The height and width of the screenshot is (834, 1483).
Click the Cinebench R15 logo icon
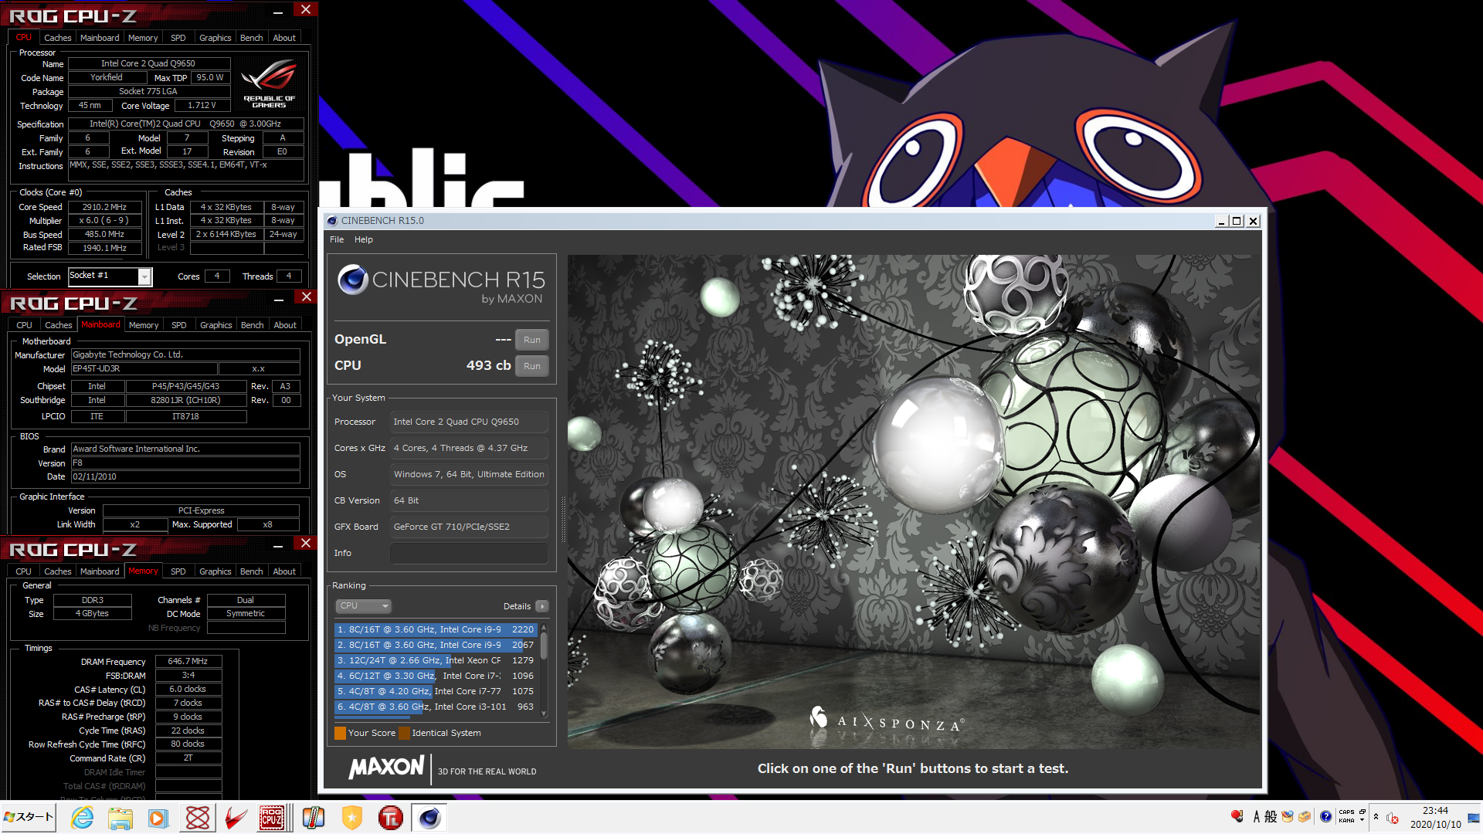(353, 279)
